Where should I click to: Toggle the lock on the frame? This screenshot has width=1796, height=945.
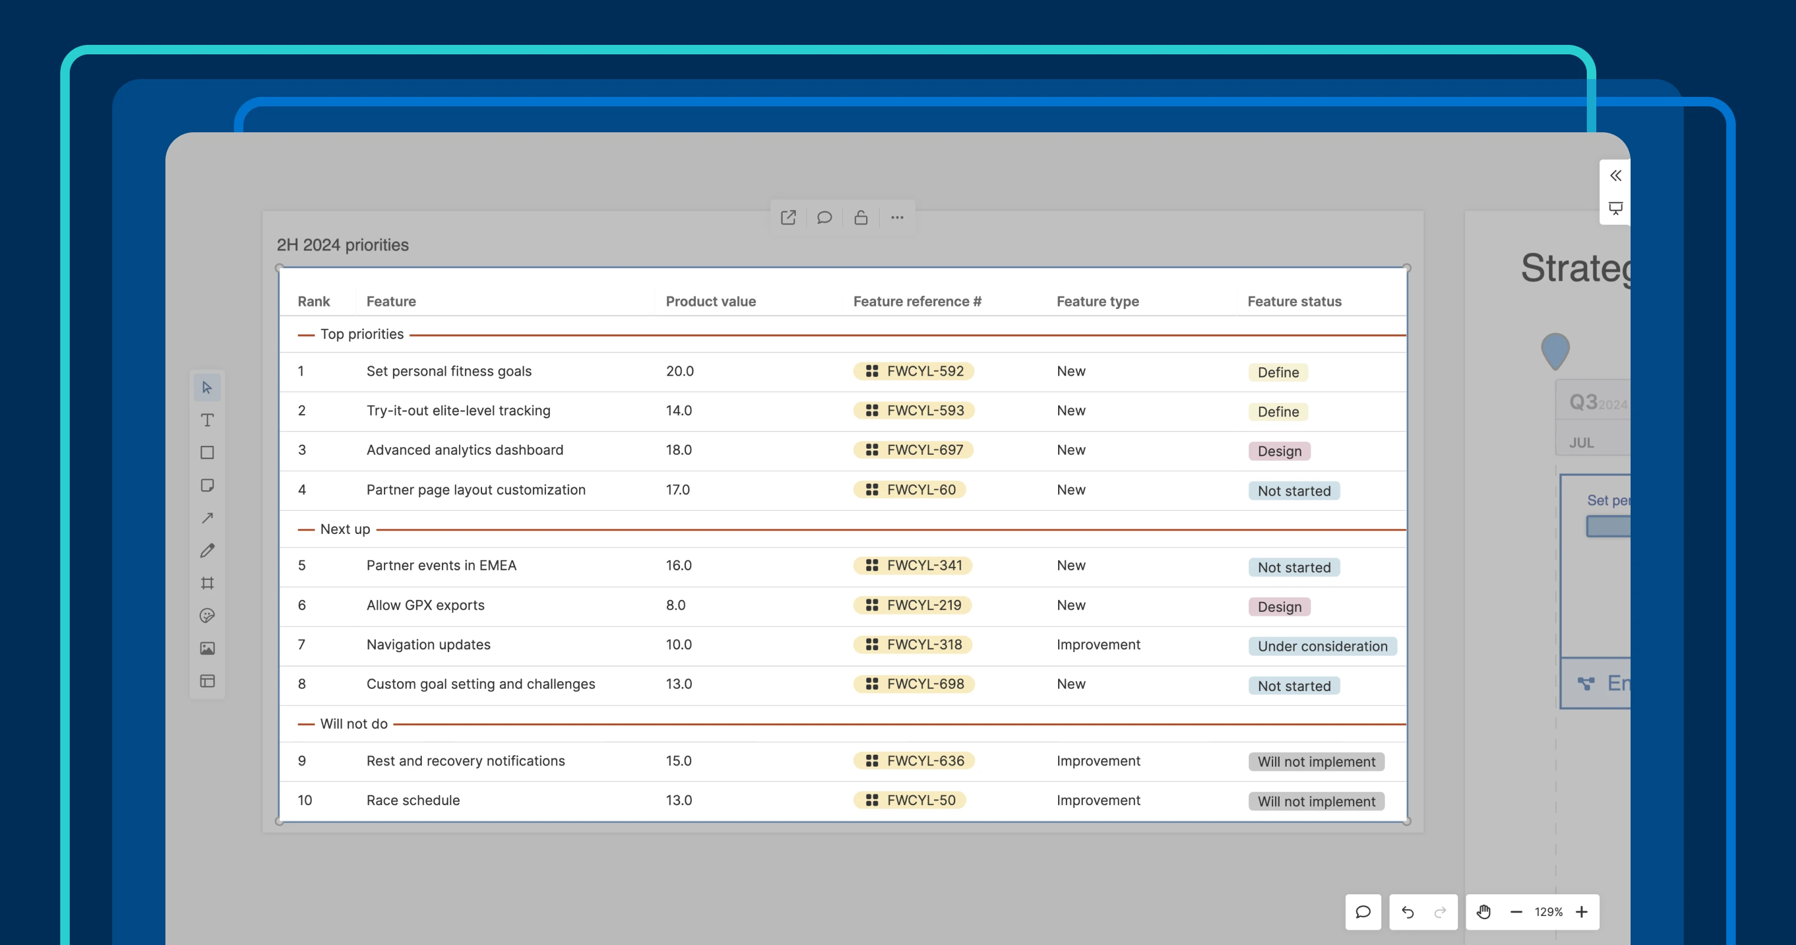861,217
